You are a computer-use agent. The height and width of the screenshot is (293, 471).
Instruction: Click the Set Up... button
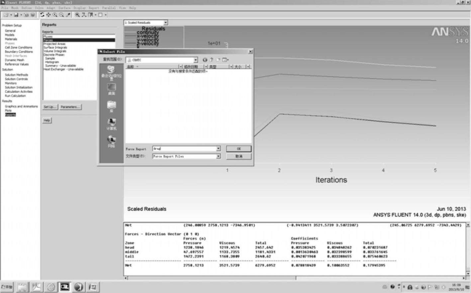(x=50, y=107)
